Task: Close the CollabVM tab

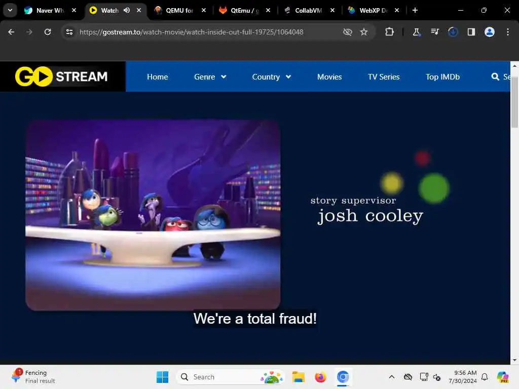Action: click(x=332, y=10)
